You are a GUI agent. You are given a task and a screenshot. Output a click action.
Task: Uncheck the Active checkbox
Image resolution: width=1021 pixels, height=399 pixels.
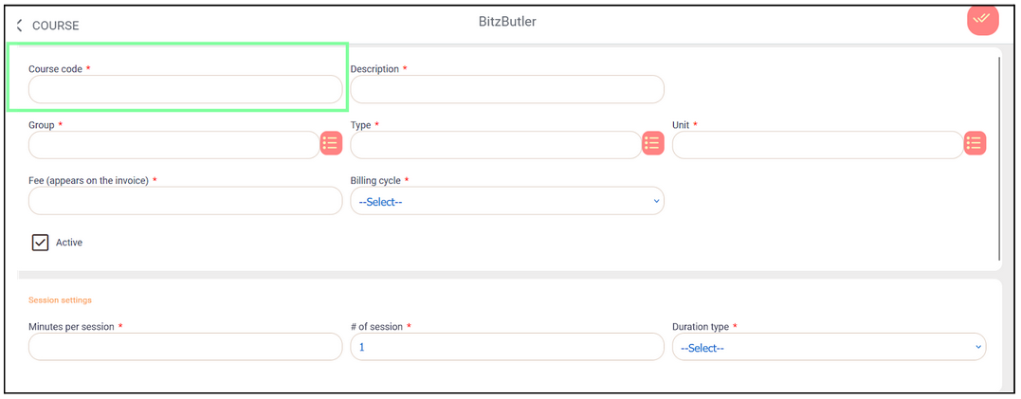coord(40,243)
